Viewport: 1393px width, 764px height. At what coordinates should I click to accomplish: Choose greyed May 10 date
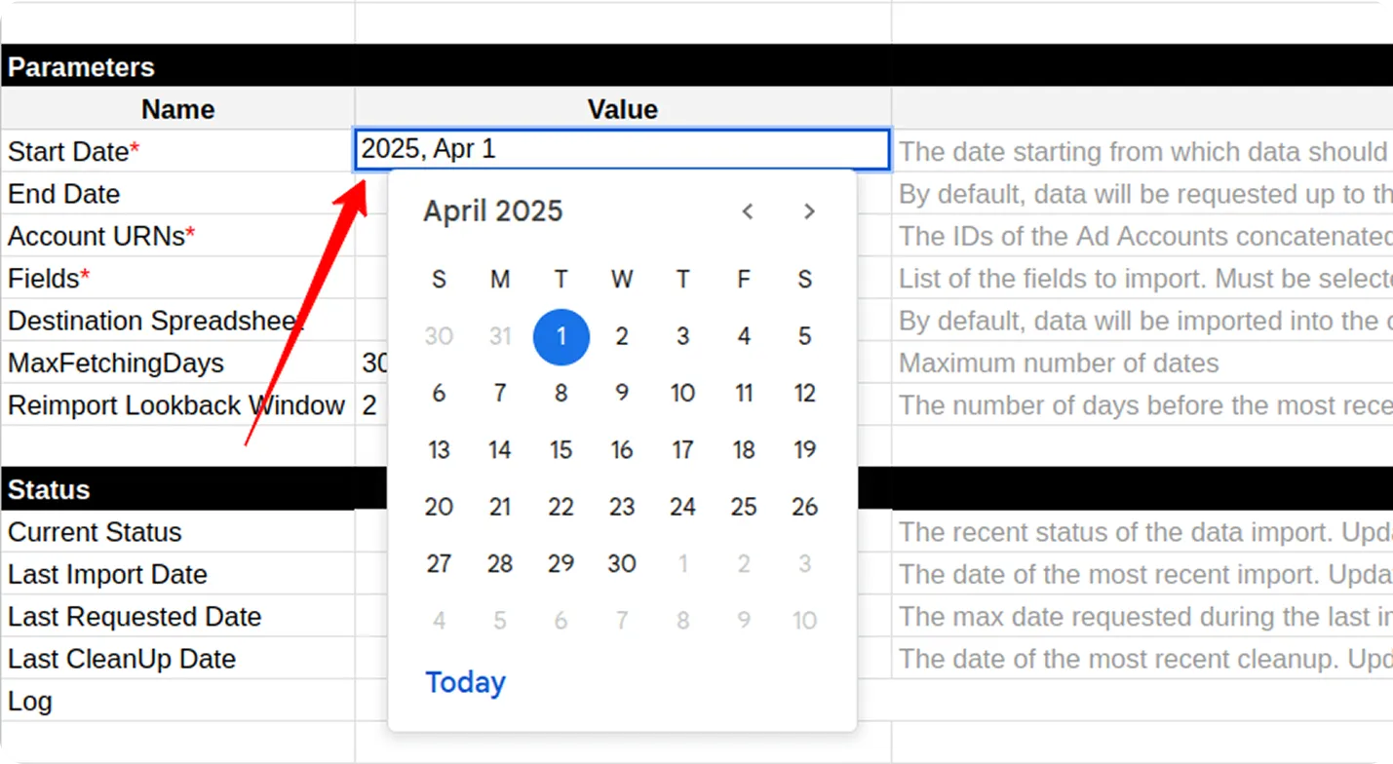[x=804, y=620]
